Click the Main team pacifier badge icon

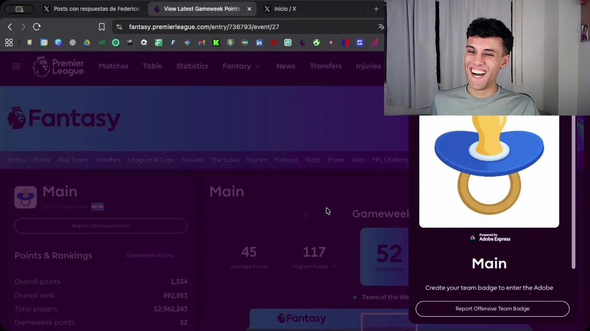25,197
